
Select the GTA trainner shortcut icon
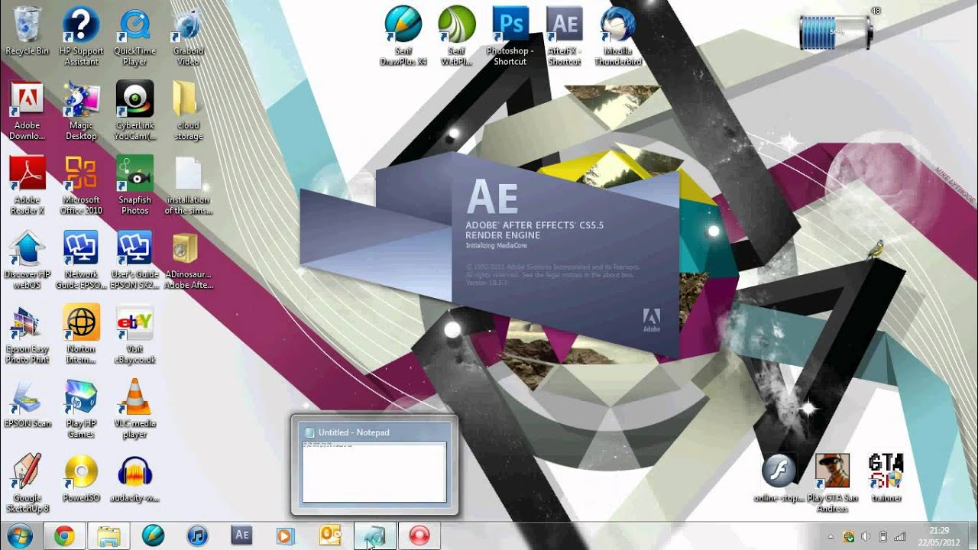point(886,477)
